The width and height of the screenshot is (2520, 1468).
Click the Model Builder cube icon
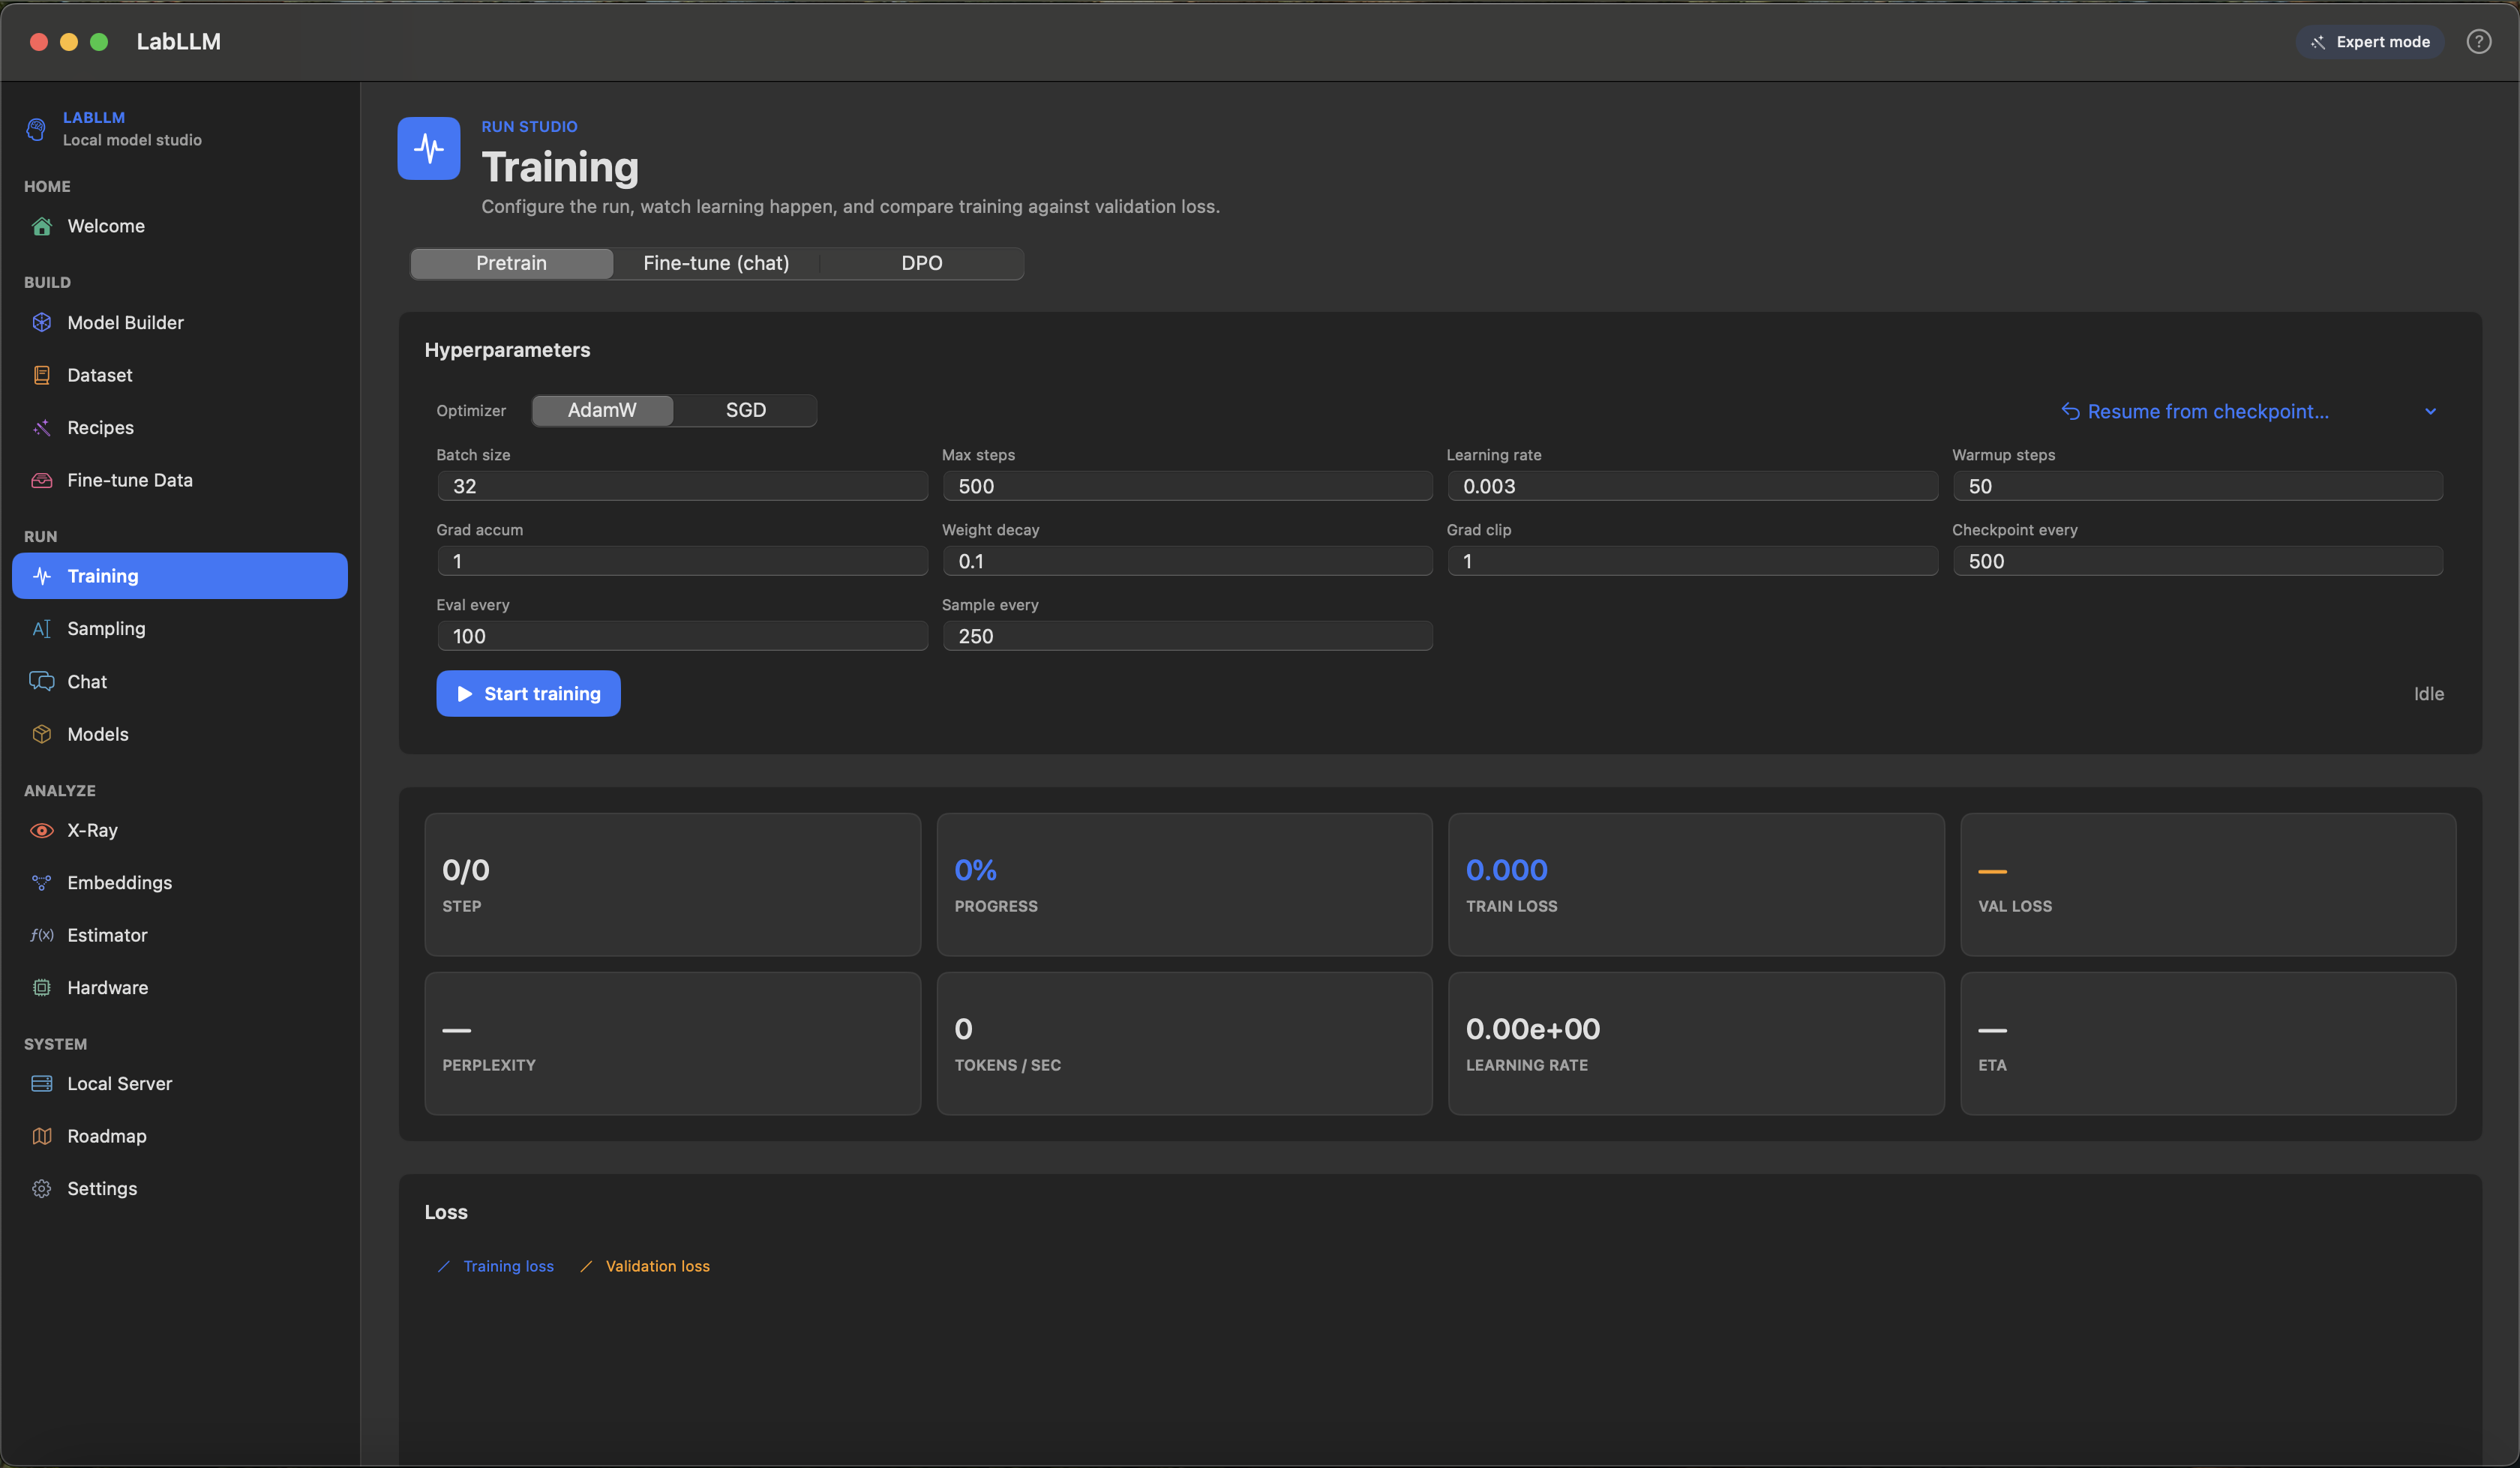pyautogui.click(x=42, y=323)
